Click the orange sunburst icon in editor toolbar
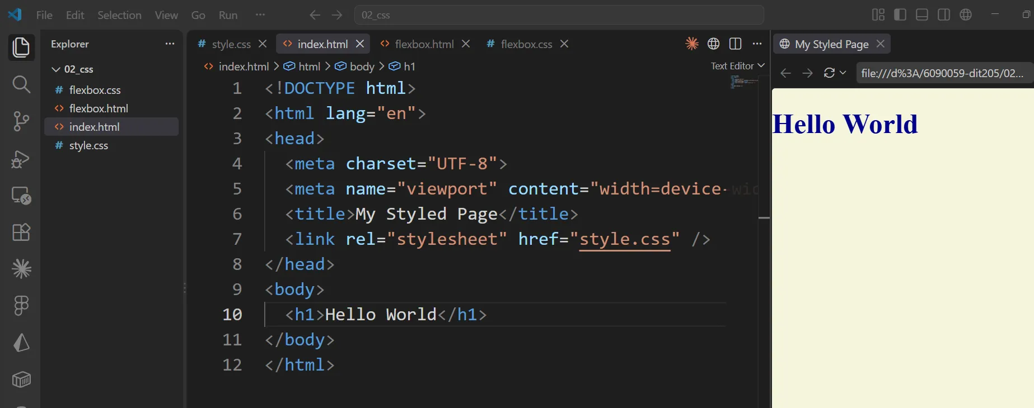 pyautogui.click(x=692, y=44)
